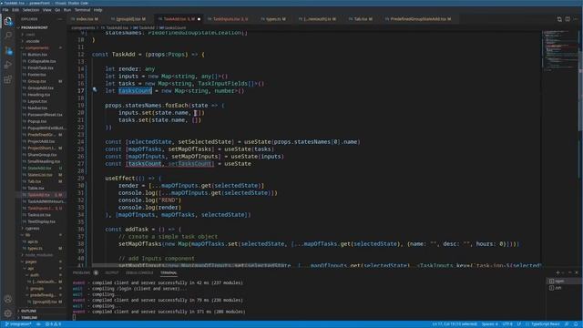Click Explorer panel more actions ellipsis

[x=60, y=19]
